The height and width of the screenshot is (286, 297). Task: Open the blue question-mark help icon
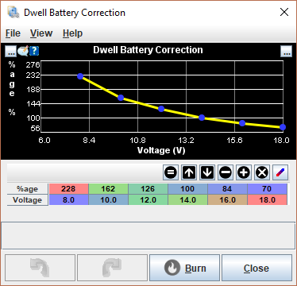(x=34, y=51)
